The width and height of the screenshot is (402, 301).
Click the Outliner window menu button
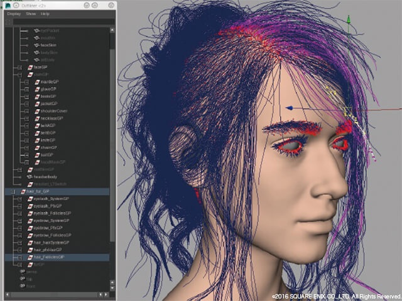tap(16, 6)
